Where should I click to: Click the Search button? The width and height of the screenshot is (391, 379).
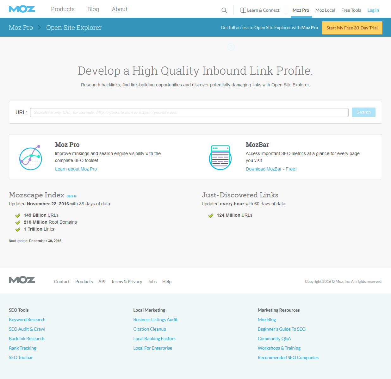363,112
